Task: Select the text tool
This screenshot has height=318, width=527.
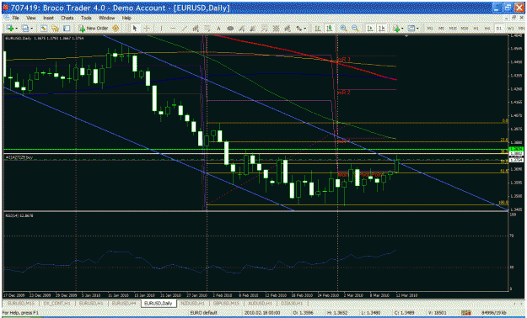Action: (x=218, y=29)
